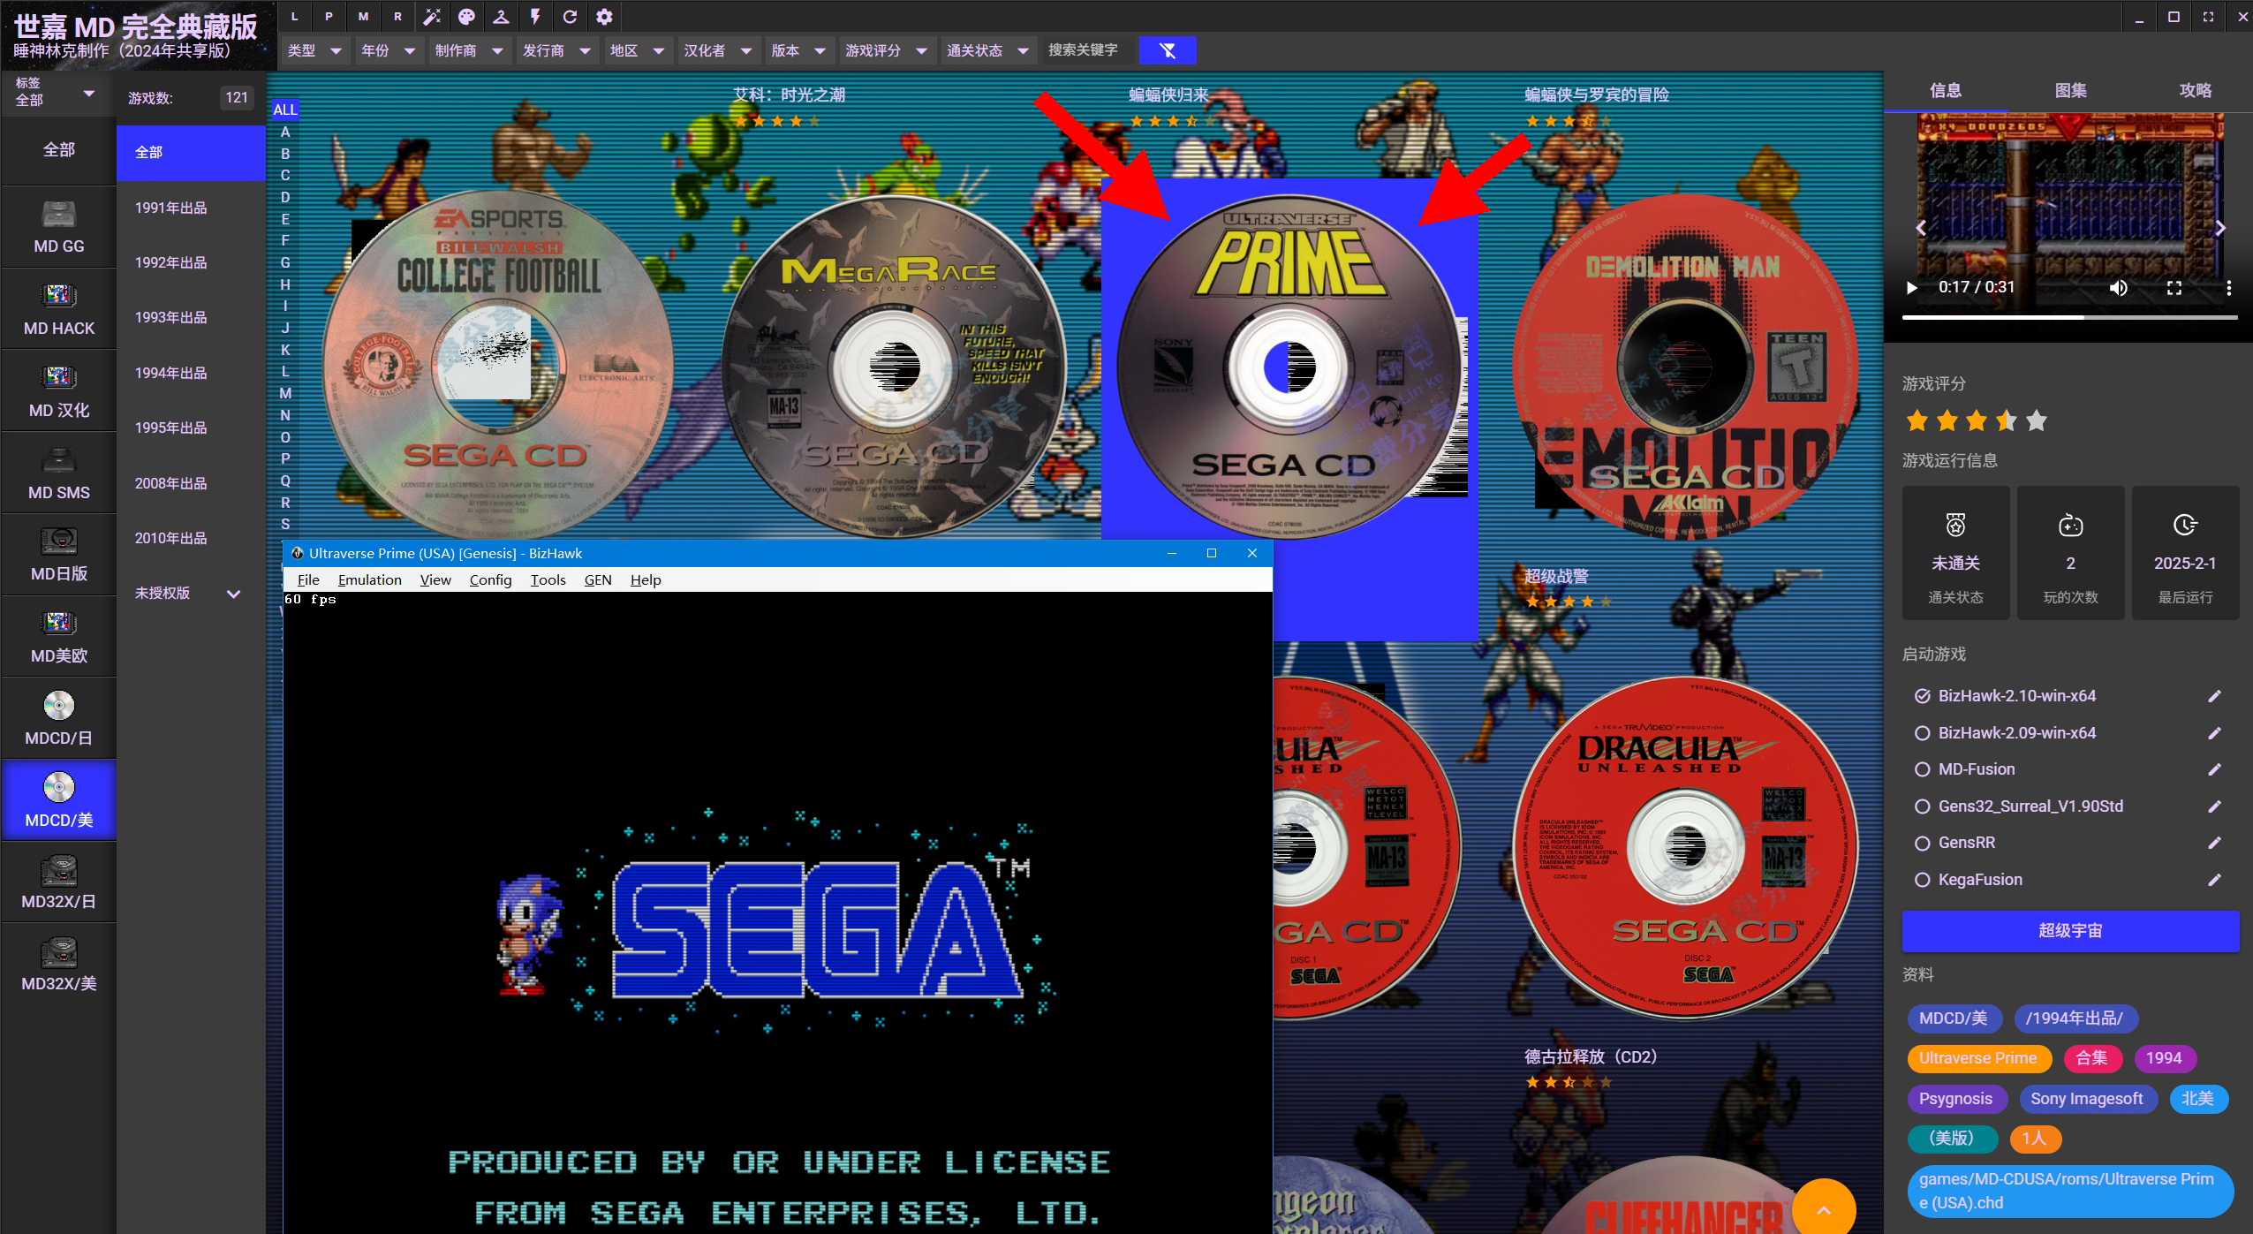Edit the BizHawk-2.10-win-x64 emulator entry

pyautogui.click(x=2214, y=696)
